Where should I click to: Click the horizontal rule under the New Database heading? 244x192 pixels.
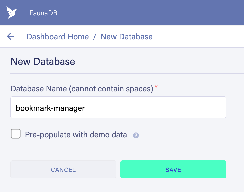point(127,74)
